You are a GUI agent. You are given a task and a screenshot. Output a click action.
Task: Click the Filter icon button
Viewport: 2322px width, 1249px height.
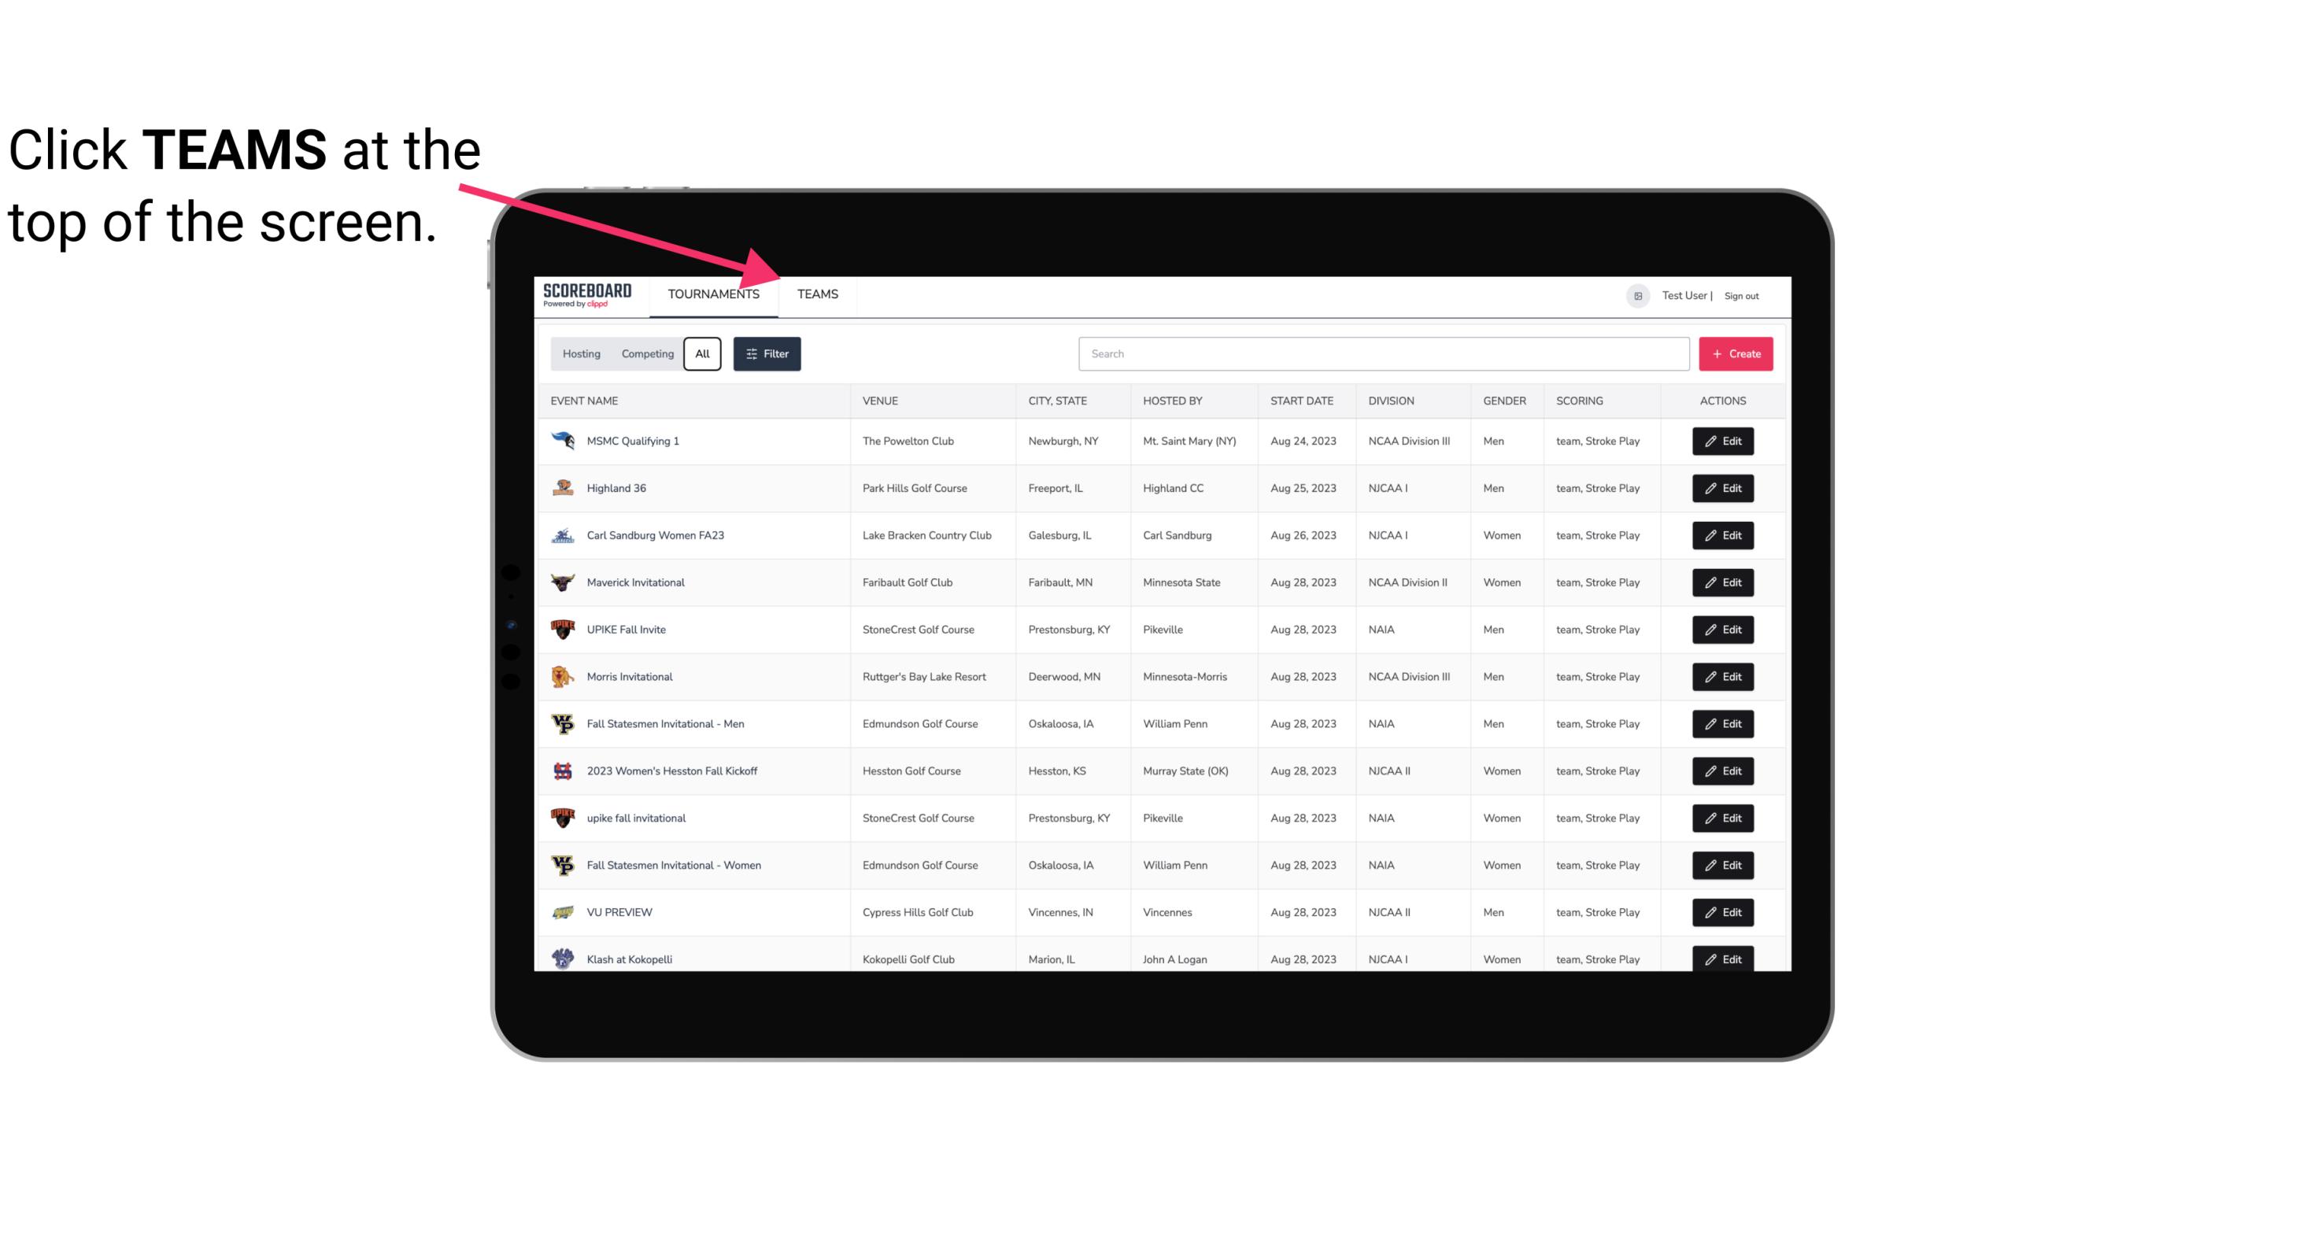tap(767, 353)
